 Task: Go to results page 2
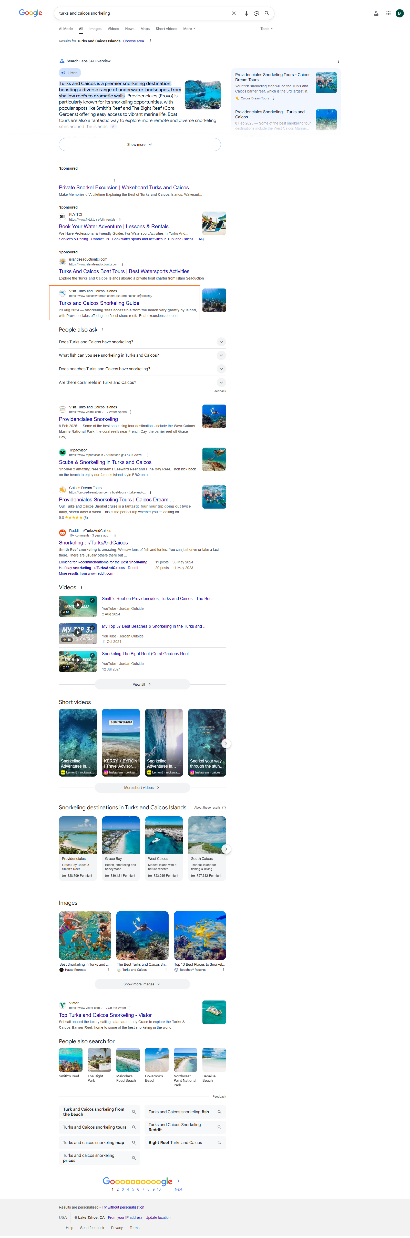click(x=117, y=1190)
